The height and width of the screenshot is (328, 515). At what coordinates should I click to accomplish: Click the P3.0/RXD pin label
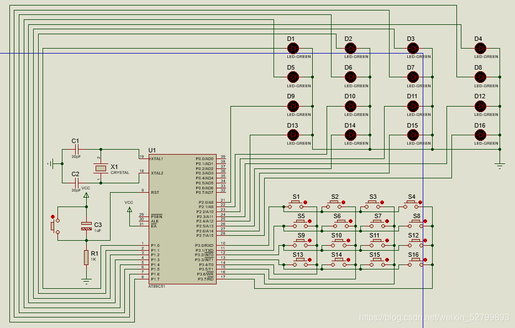pyautogui.click(x=204, y=246)
